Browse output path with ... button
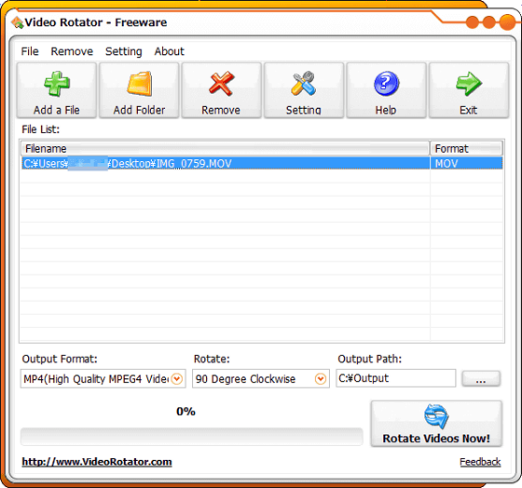The image size is (522, 488). (x=481, y=378)
